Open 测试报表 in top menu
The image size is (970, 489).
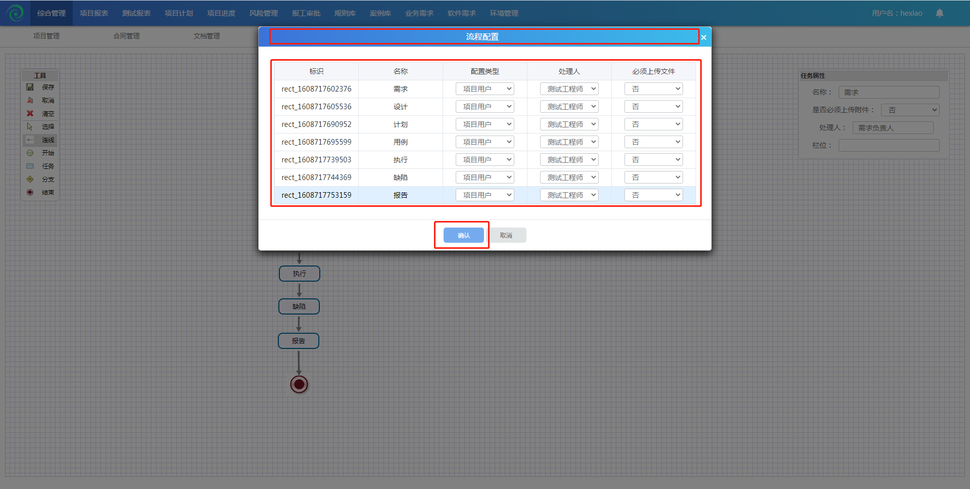[136, 13]
